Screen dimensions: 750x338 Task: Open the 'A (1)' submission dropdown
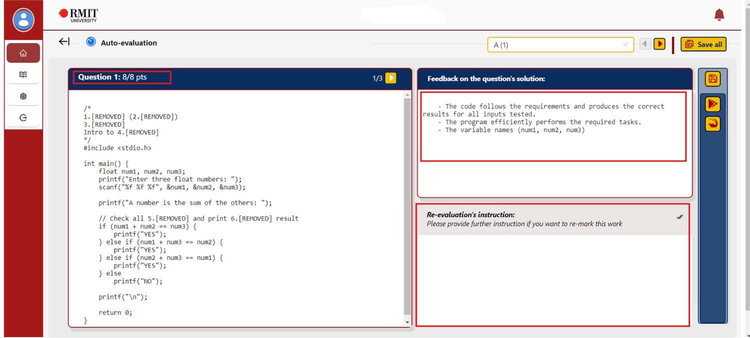pos(560,44)
